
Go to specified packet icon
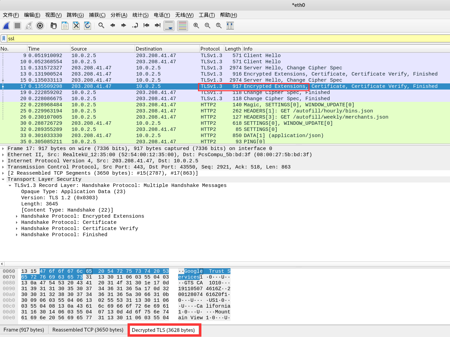pos(135,26)
